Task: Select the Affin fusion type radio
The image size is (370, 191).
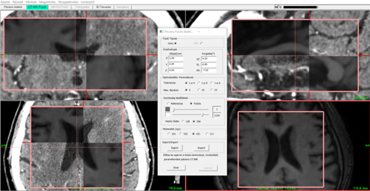Action: tap(201, 43)
